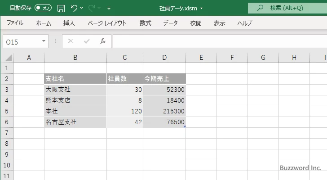Open the Redo history dropdown arrow

[x=99, y=8]
